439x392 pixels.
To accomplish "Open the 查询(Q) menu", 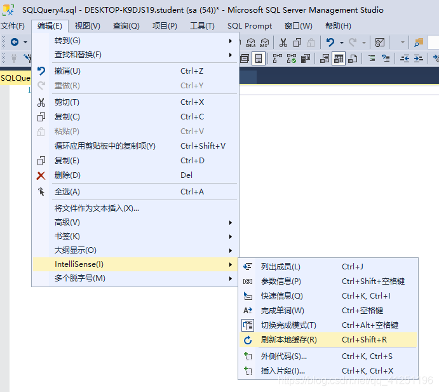I will tap(126, 26).
